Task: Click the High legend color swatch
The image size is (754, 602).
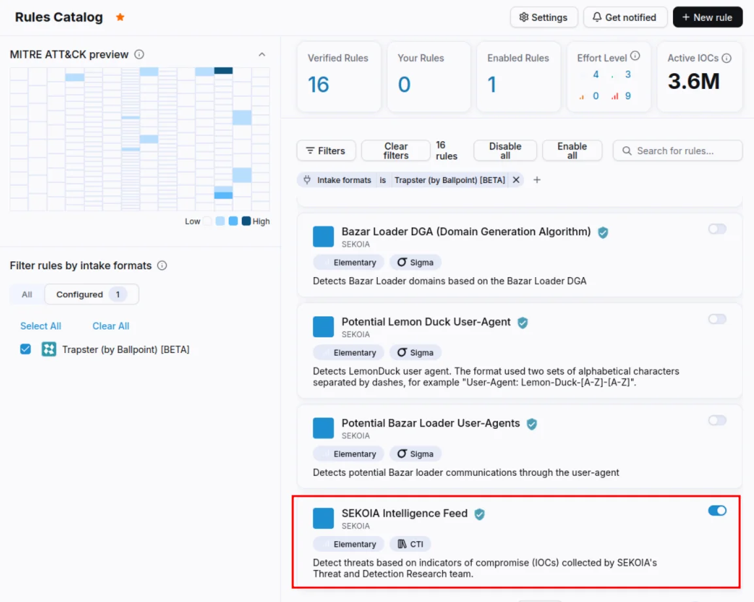Action: pos(246,221)
